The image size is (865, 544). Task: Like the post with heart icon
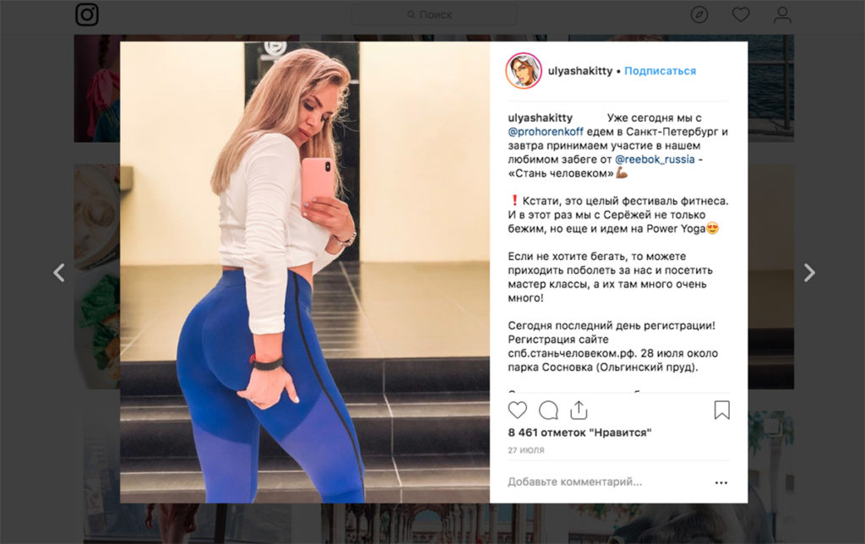518,410
